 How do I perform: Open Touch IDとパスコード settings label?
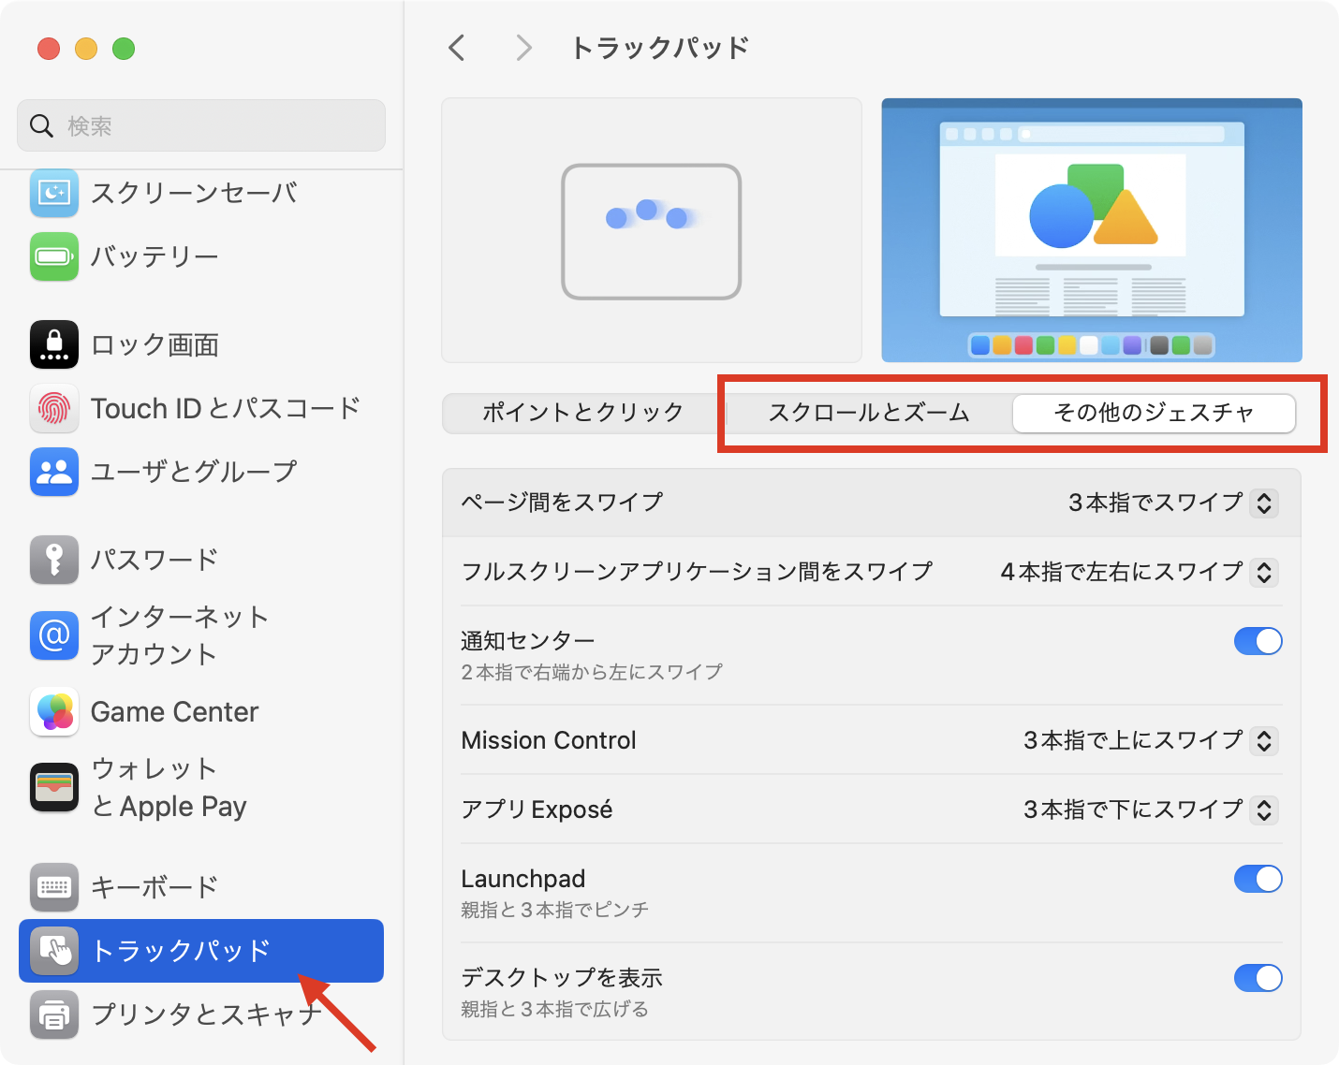click(x=226, y=408)
